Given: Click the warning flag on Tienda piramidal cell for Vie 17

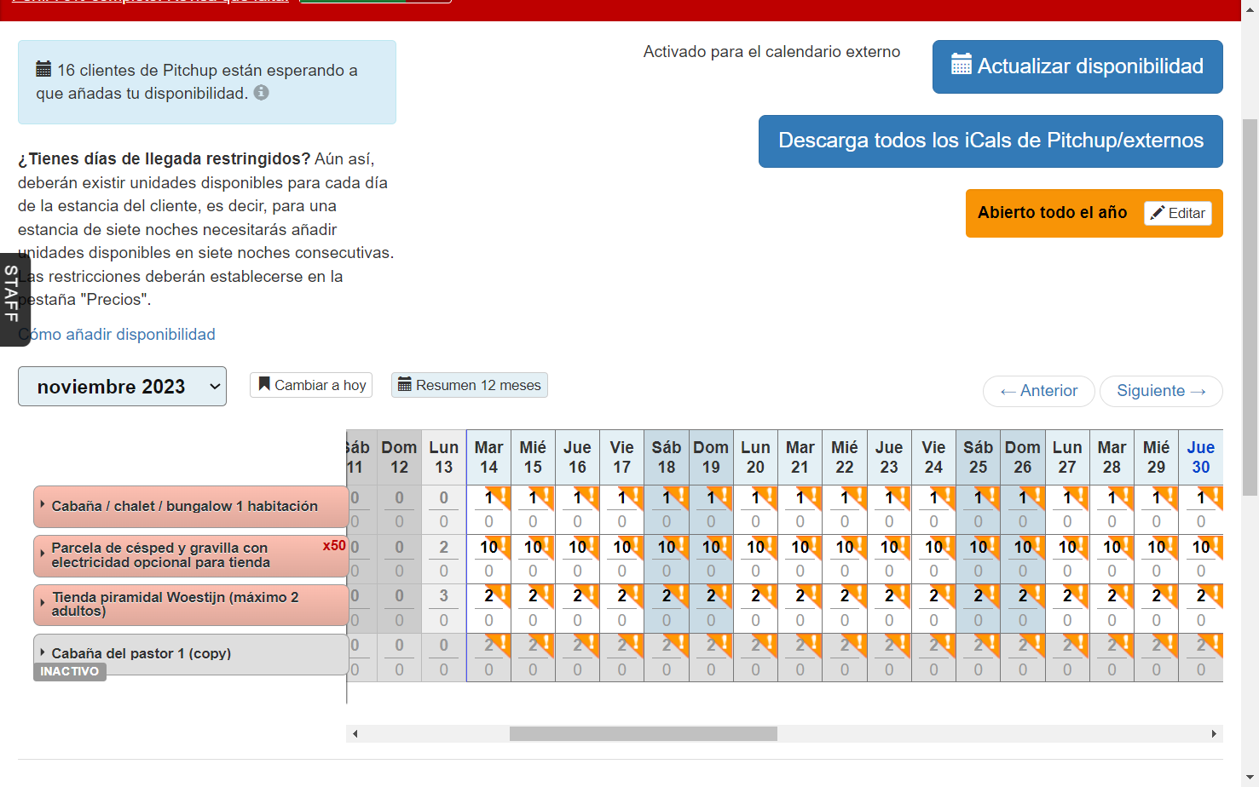Looking at the screenshot, I should coord(634,594).
